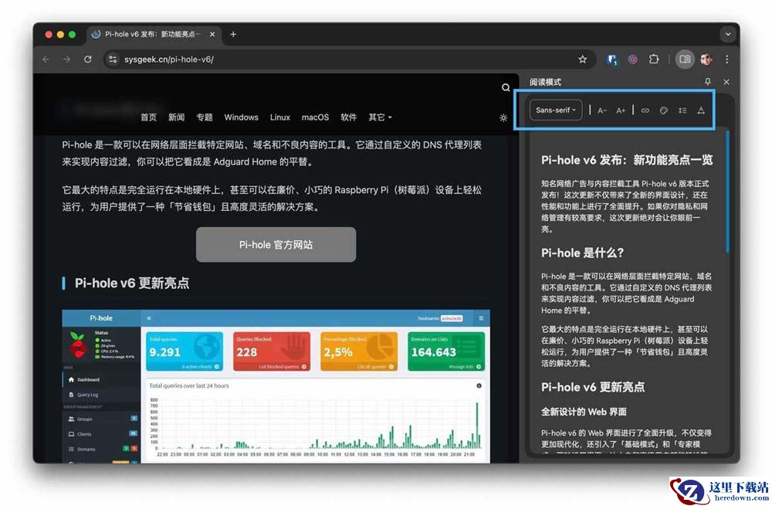Pin the reading mode side panel
Screen dimensions: 772x506
(x=707, y=82)
